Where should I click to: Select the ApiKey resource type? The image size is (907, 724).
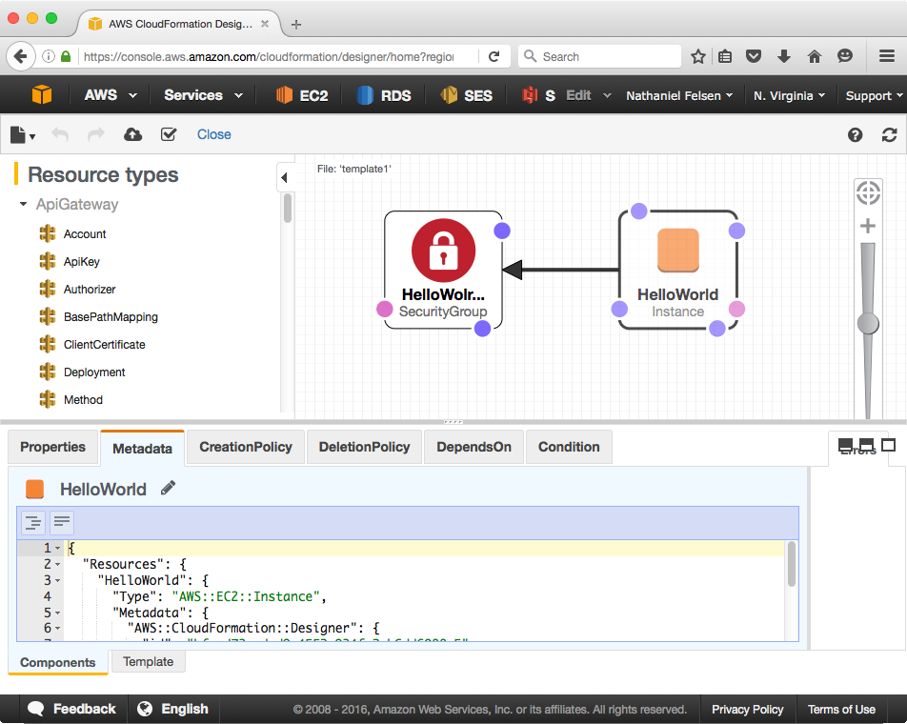(x=82, y=261)
